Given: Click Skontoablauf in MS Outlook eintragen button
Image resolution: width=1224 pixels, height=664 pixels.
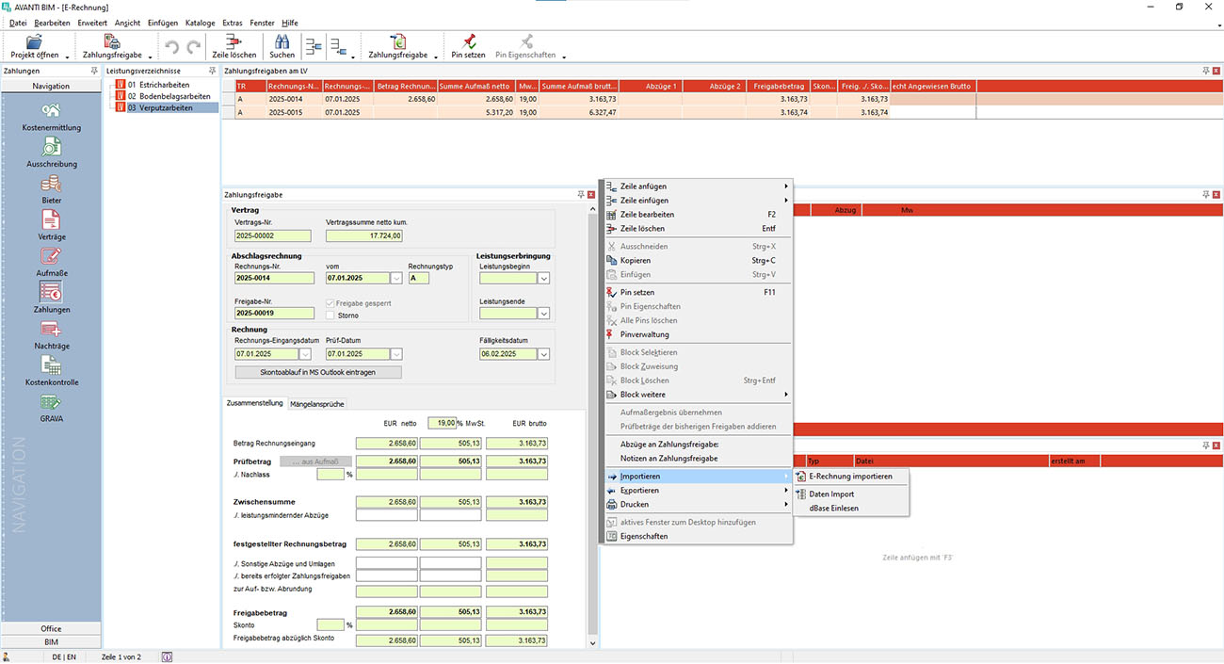Looking at the screenshot, I should coord(318,372).
